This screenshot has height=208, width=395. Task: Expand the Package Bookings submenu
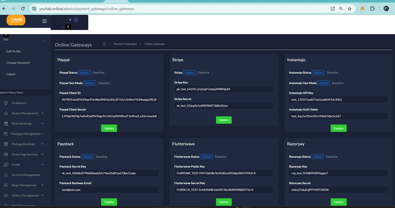42,144
